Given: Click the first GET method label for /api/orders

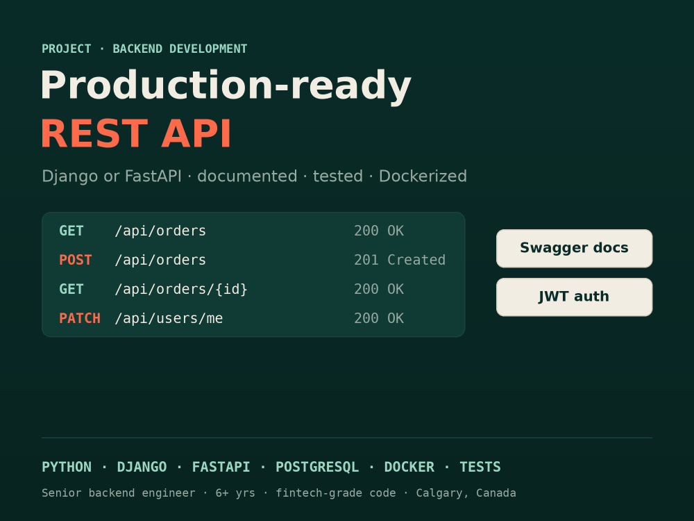Looking at the screenshot, I should 71,231.
